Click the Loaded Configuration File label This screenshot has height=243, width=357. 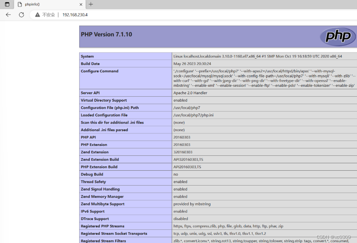pos(104,115)
